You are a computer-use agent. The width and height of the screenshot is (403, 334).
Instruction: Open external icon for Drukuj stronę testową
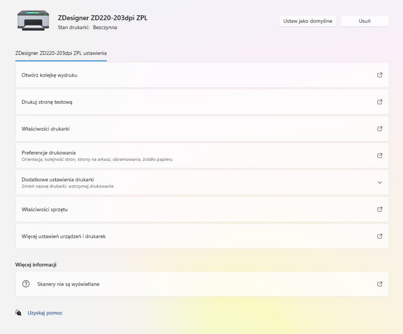click(x=380, y=102)
